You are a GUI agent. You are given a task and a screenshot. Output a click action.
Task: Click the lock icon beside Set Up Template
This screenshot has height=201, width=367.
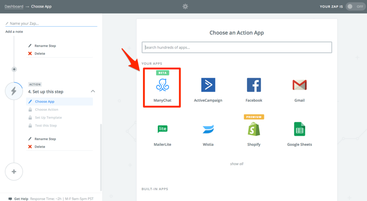pyautogui.click(x=30, y=118)
